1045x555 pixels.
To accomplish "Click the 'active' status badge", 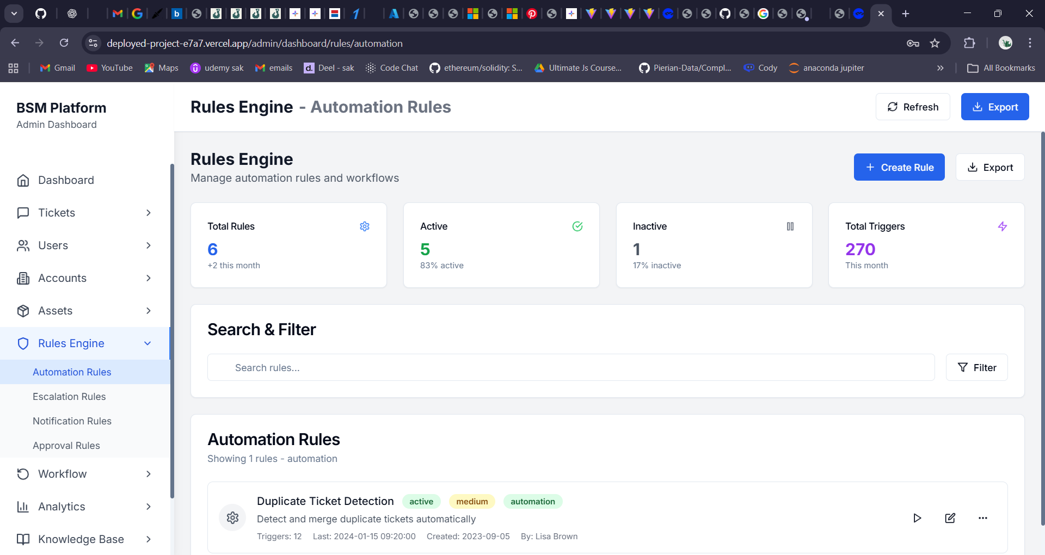I will [x=421, y=501].
